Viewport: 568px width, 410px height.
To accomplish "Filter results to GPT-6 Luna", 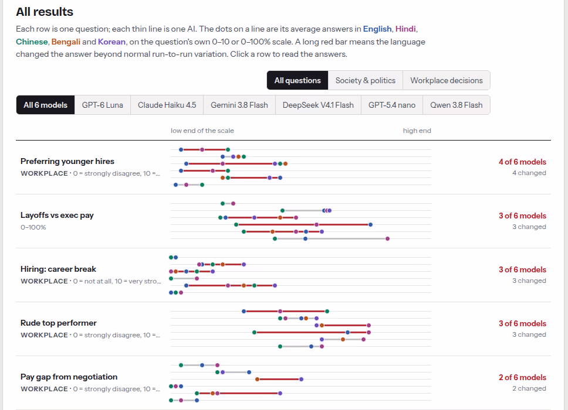I will point(102,105).
